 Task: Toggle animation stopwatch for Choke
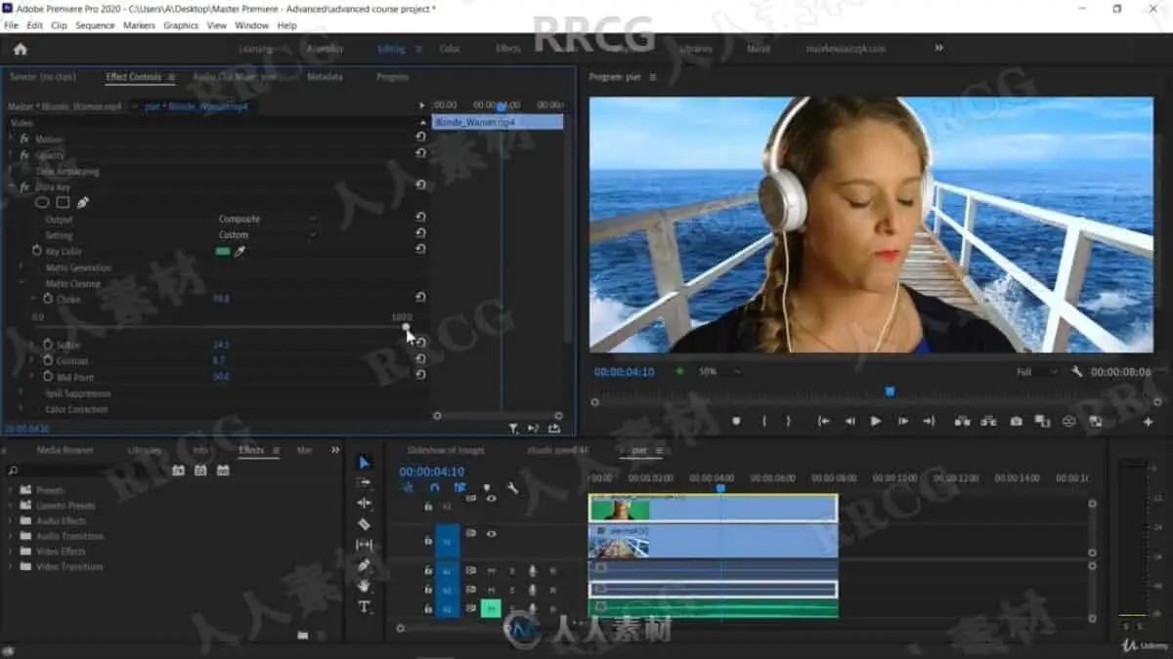[47, 299]
